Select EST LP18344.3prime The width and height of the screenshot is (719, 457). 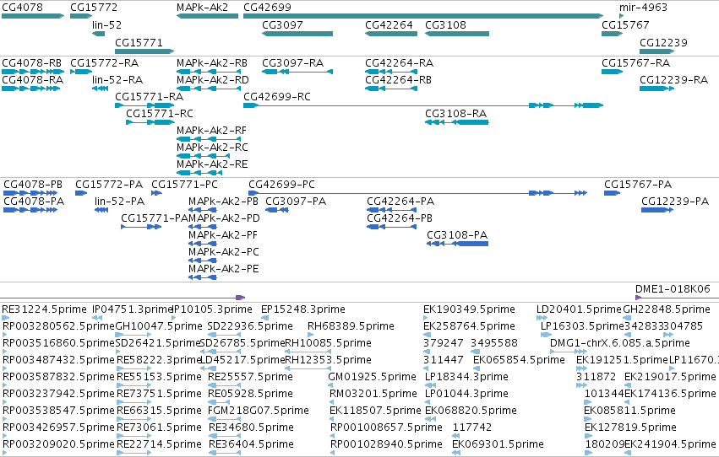466,378
